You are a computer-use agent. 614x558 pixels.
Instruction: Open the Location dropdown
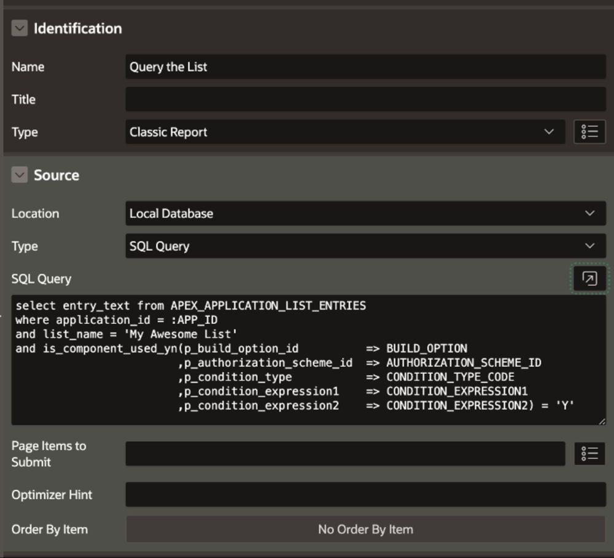pos(365,214)
